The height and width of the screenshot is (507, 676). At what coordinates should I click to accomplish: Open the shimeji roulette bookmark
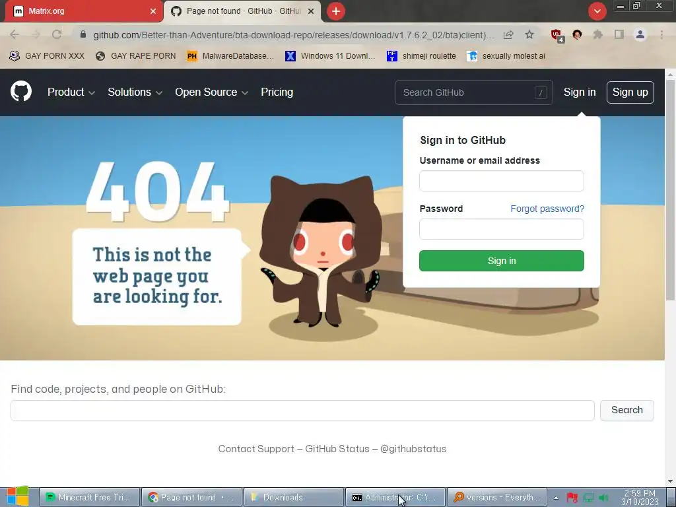tap(421, 56)
